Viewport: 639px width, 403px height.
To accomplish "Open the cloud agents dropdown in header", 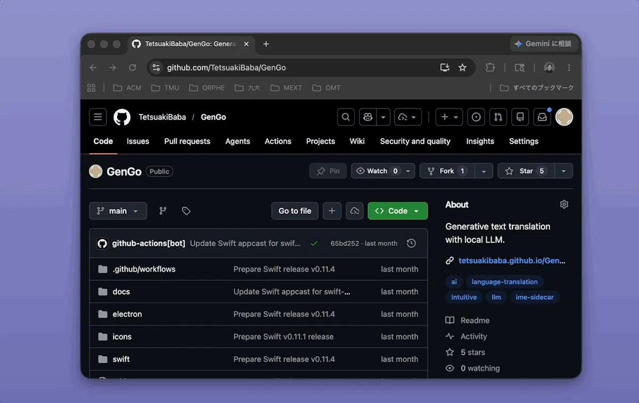I will pos(408,117).
